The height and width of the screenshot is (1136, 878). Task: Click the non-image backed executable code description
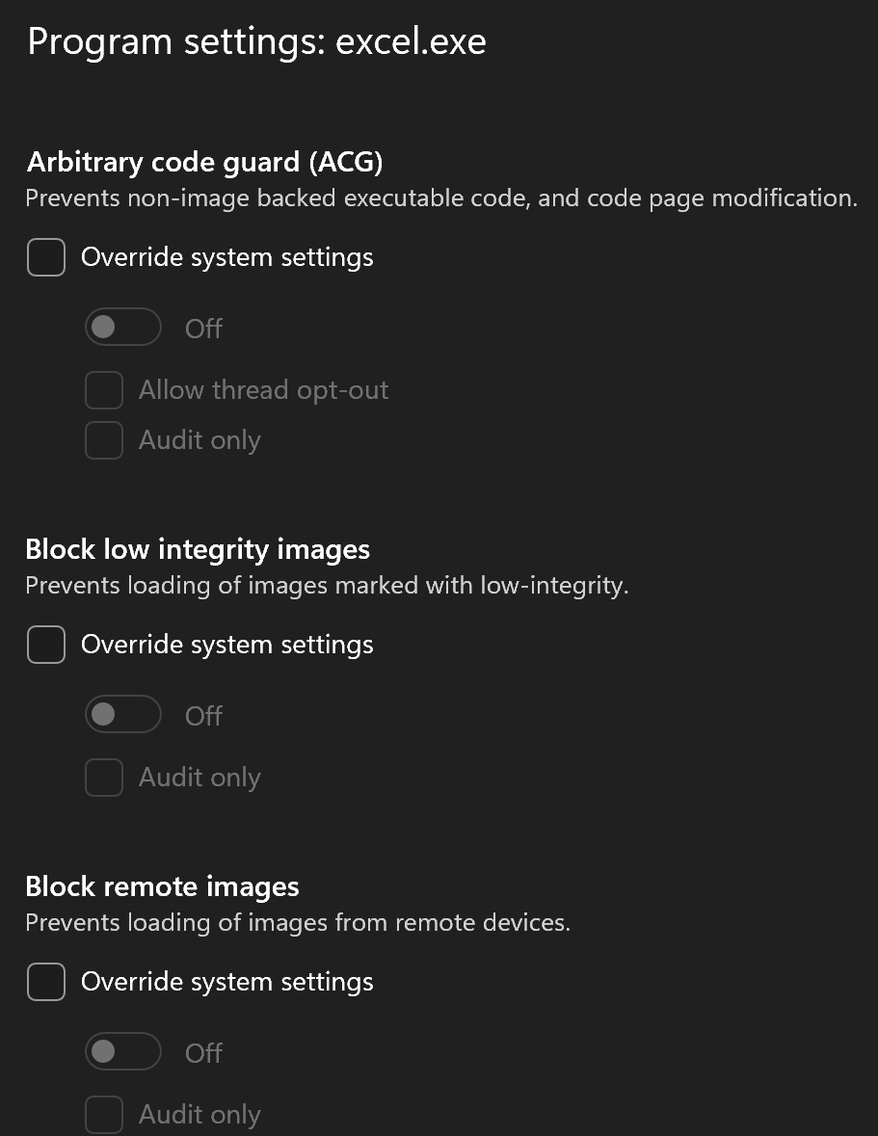tap(440, 198)
